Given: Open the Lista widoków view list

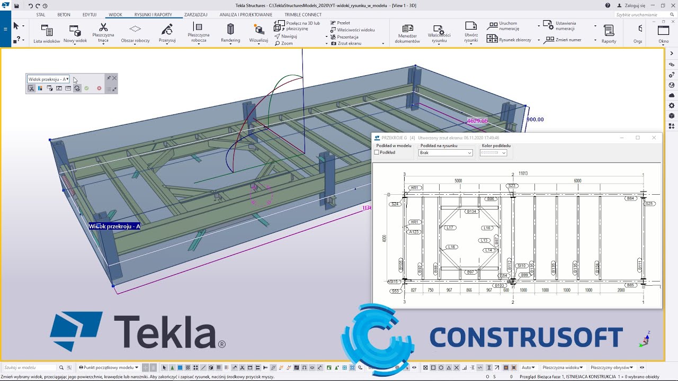Looking at the screenshot, I should [47, 33].
